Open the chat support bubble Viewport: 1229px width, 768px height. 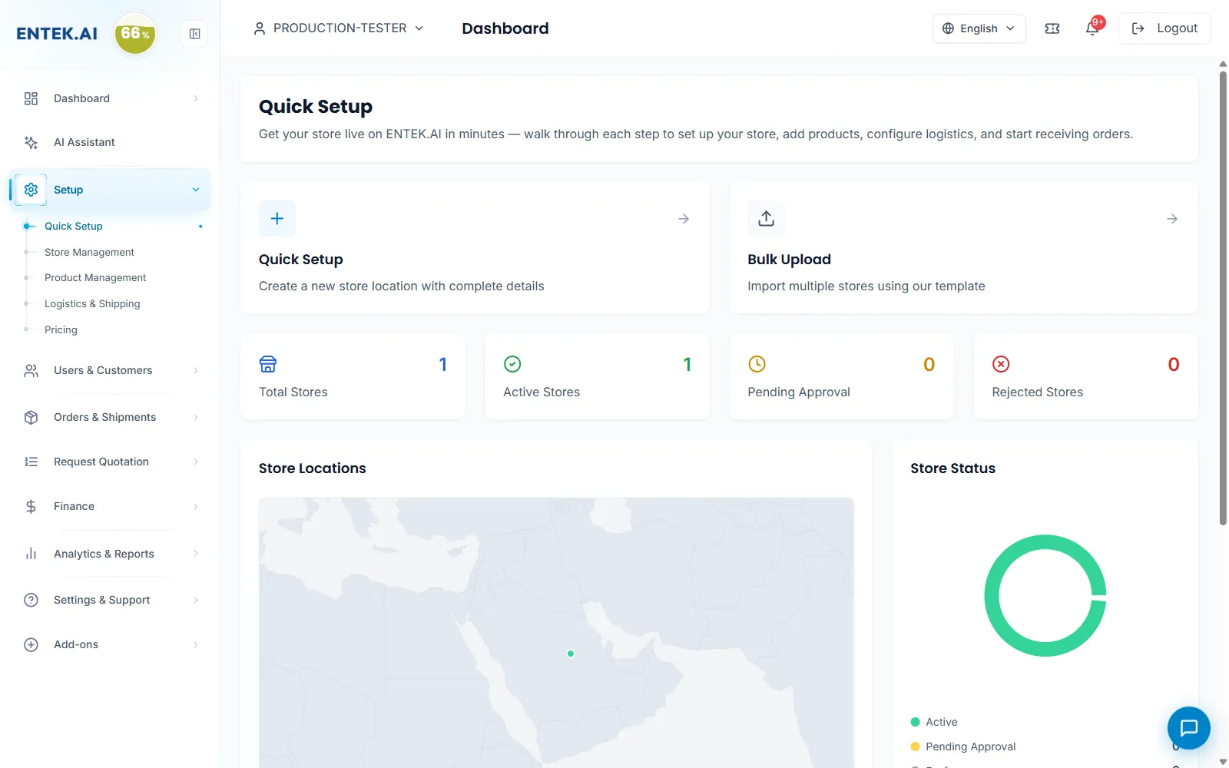1188,727
